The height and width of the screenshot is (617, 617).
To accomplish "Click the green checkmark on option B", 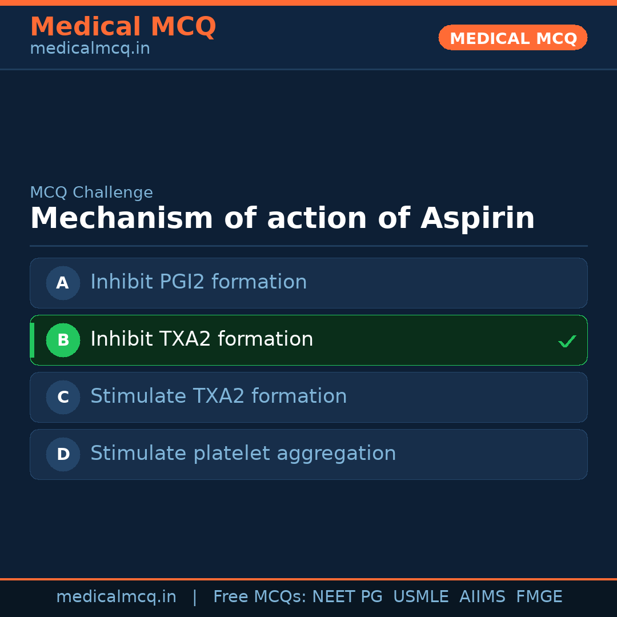I will point(567,341).
